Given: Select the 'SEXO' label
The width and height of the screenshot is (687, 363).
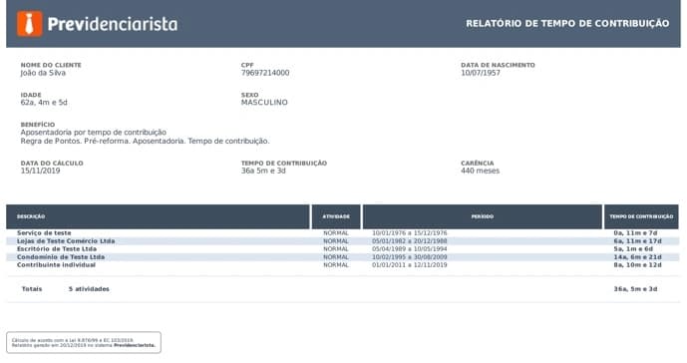Looking at the screenshot, I should pyautogui.click(x=249, y=95).
